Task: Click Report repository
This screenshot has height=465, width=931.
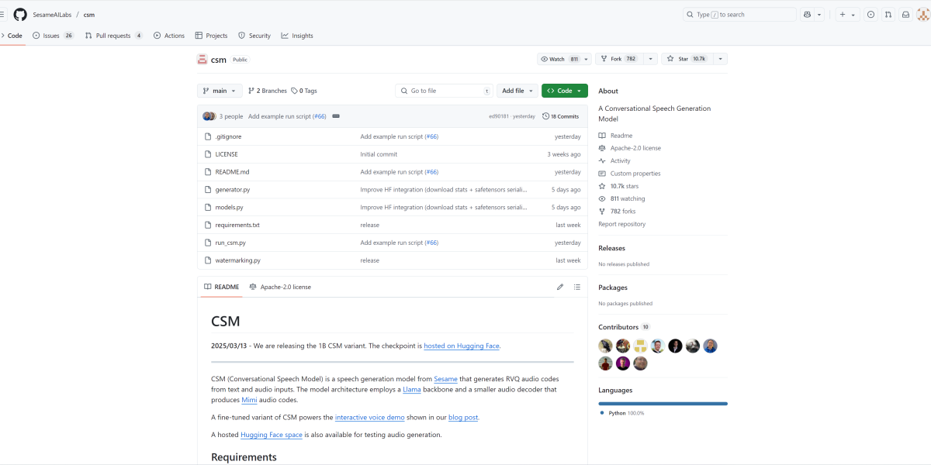Action: pos(621,224)
